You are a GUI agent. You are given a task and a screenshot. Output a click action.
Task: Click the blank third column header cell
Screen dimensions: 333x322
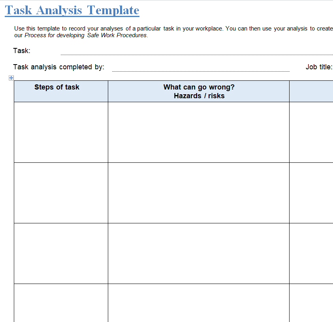(311, 91)
